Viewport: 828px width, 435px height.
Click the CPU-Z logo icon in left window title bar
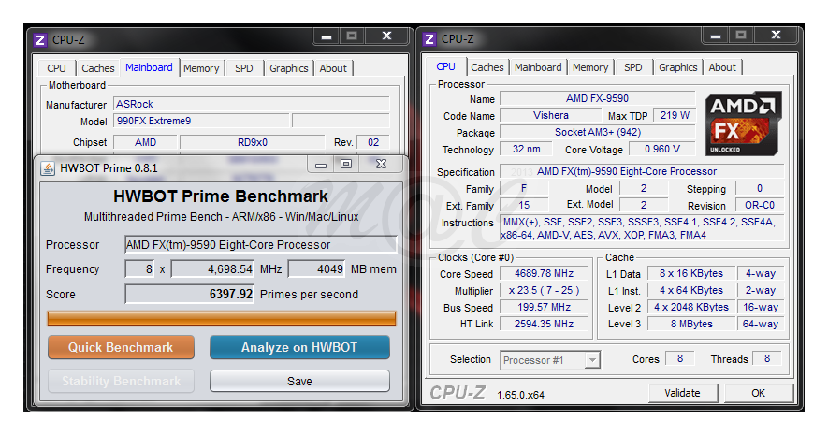point(39,39)
